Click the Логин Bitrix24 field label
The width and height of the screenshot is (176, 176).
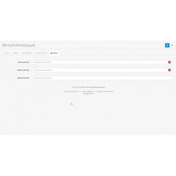(23, 62)
